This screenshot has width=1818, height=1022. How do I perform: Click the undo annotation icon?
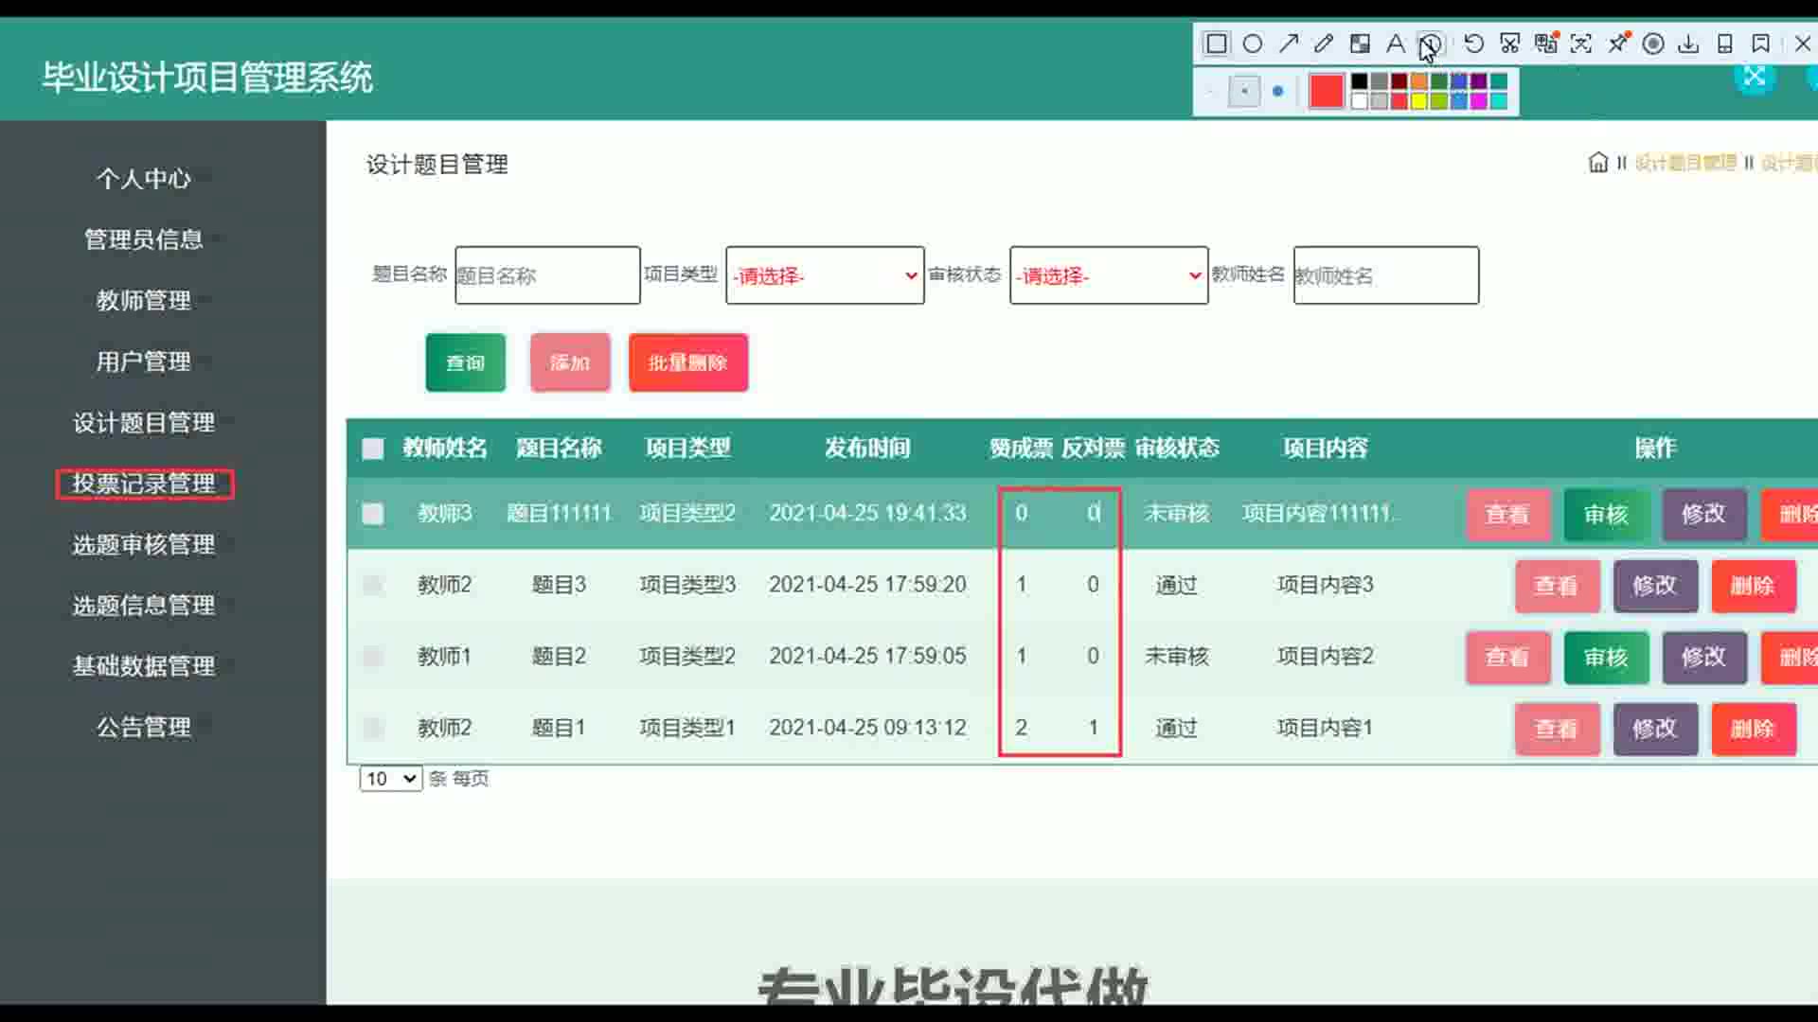(1473, 44)
